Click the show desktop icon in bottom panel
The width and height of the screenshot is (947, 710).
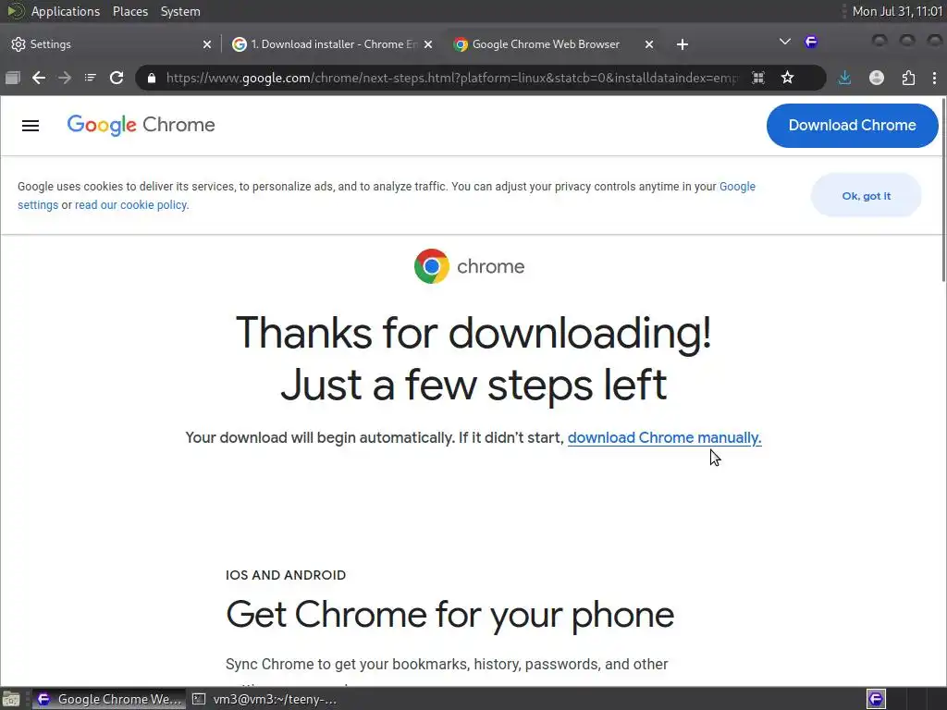pos(11,699)
